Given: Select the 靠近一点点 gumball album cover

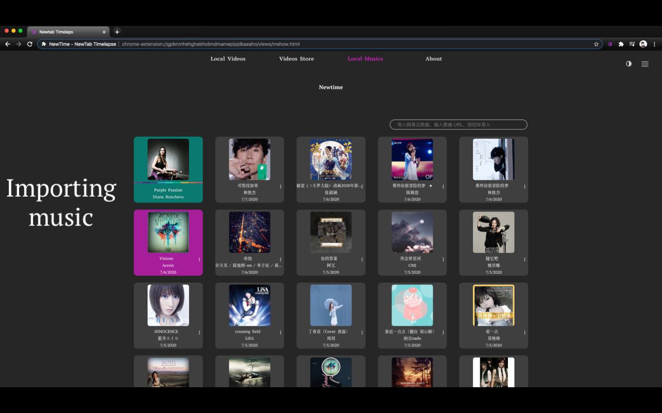Looking at the screenshot, I should point(412,305).
